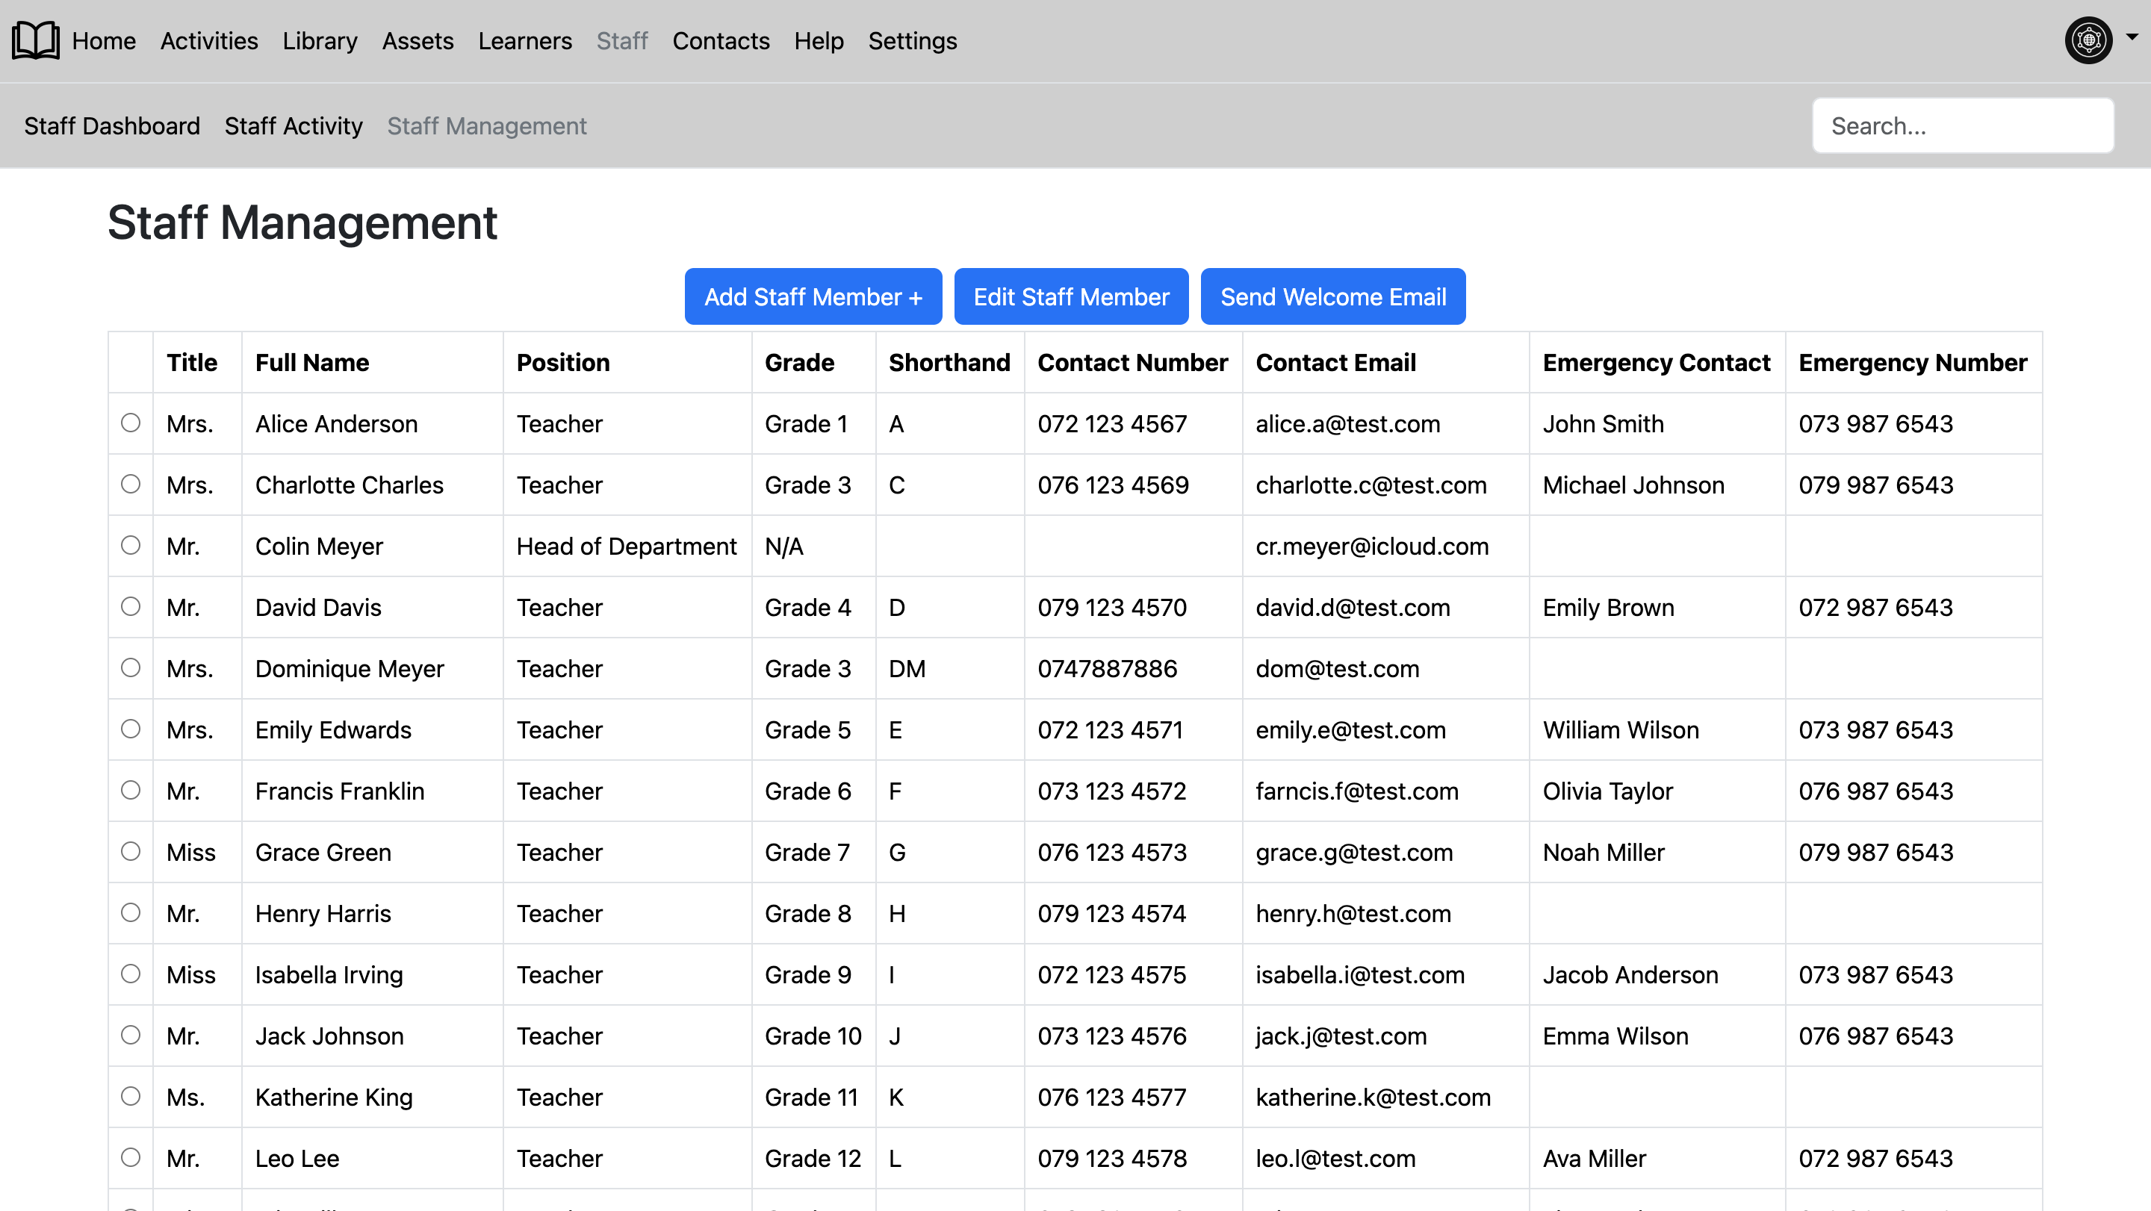Click the Add Staff Member button
Screen dimensions: 2151x1211
tap(813, 296)
